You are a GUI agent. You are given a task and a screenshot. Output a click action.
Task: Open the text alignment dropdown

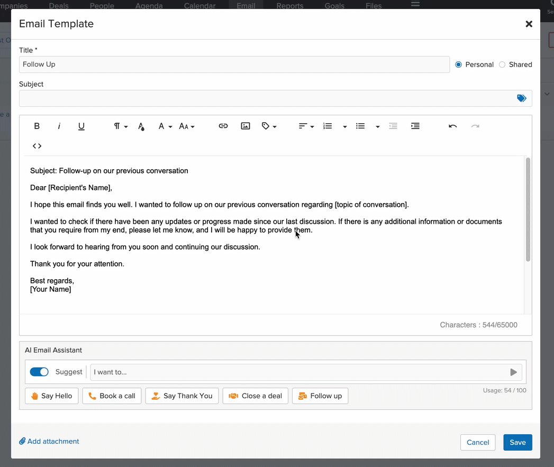pyautogui.click(x=306, y=126)
